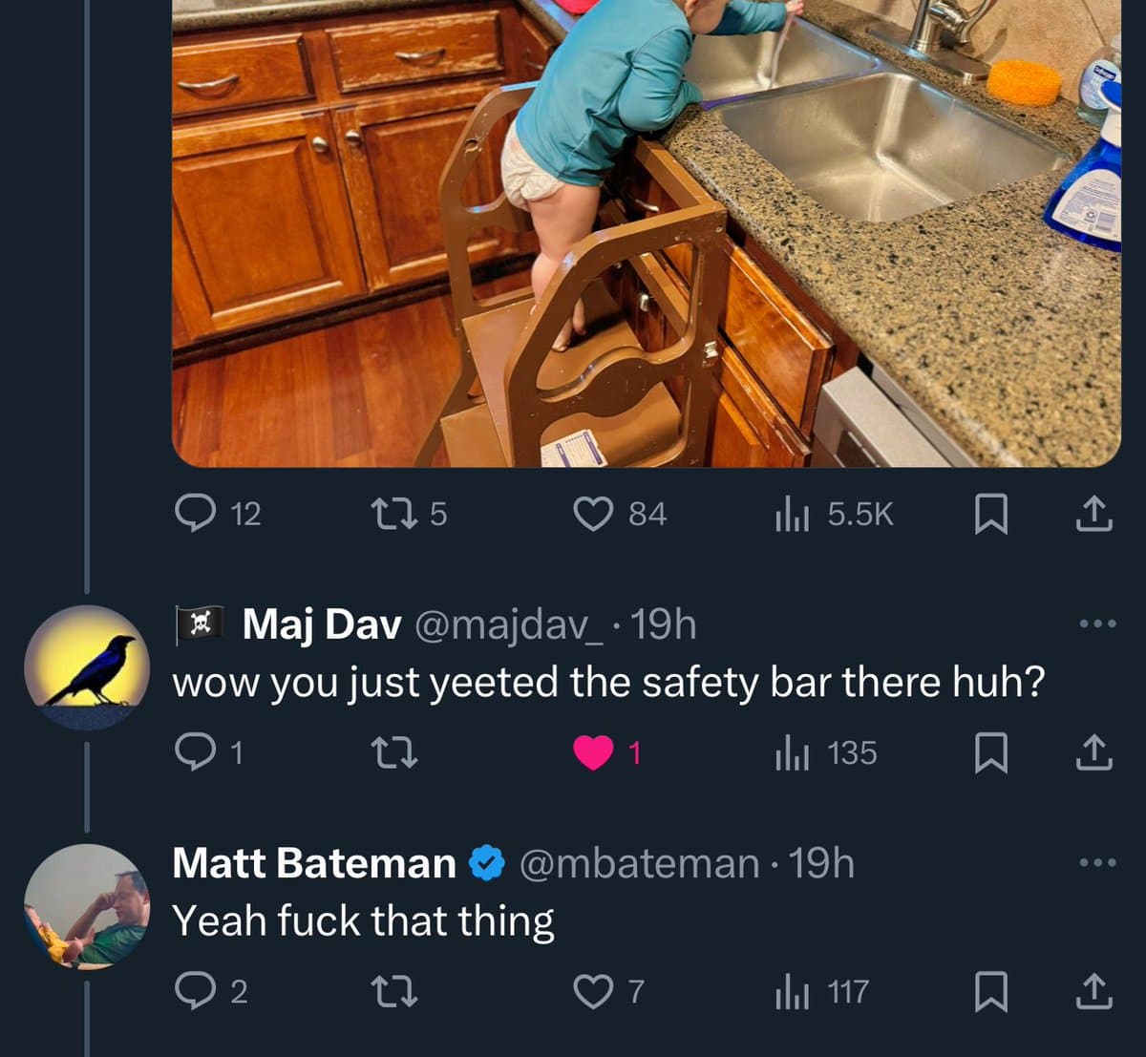Open Maj Dav's display name link
Image resolution: width=1146 pixels, height=1057 pixels.
(321, 624)
